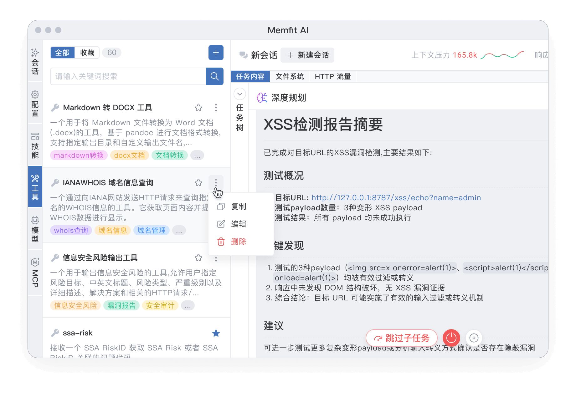This screenshot has width=576, height=393.
Task: Open the 配置 settings section
Action: (35, 104)
